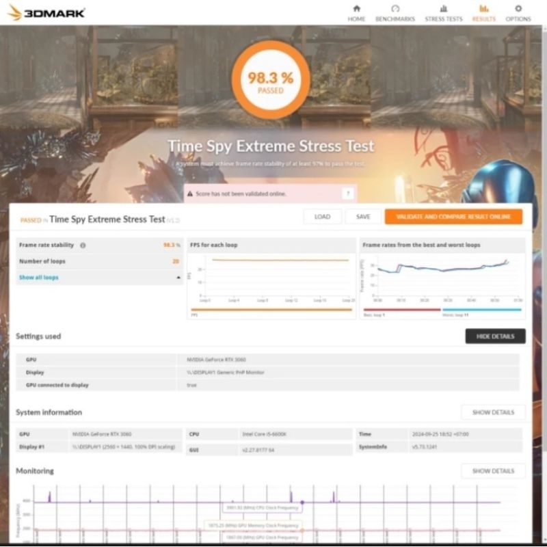Click SHOW DETAILS for Monitoring
Image resolution: width=547 pixels, height=547 pixels.
tap(493, 471)
